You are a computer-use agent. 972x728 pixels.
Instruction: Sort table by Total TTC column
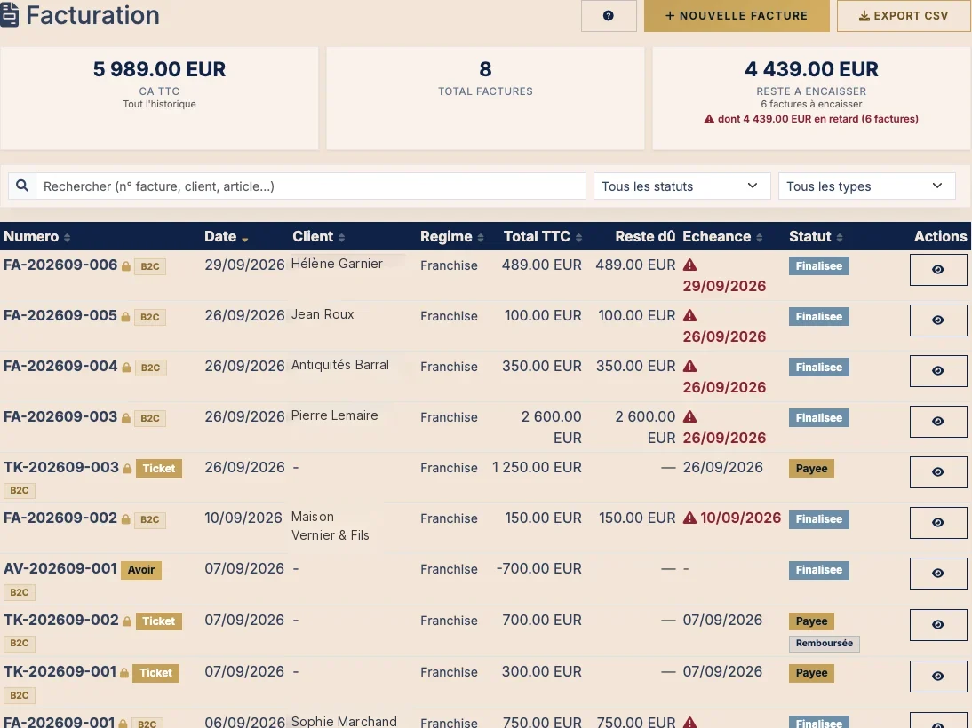click(542, 237)
